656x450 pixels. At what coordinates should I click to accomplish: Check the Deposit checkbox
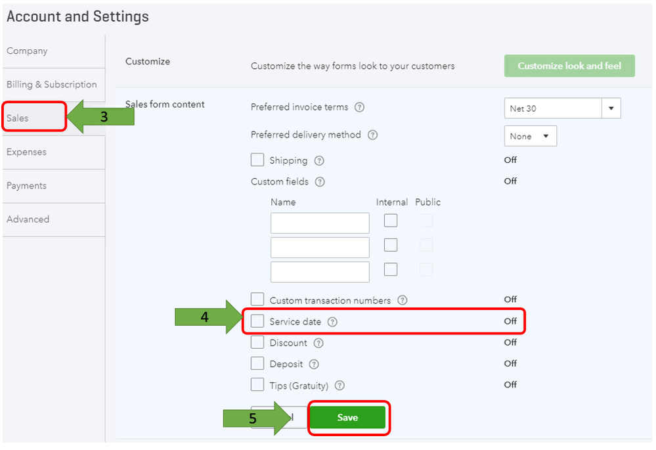(x=257, y=363)
